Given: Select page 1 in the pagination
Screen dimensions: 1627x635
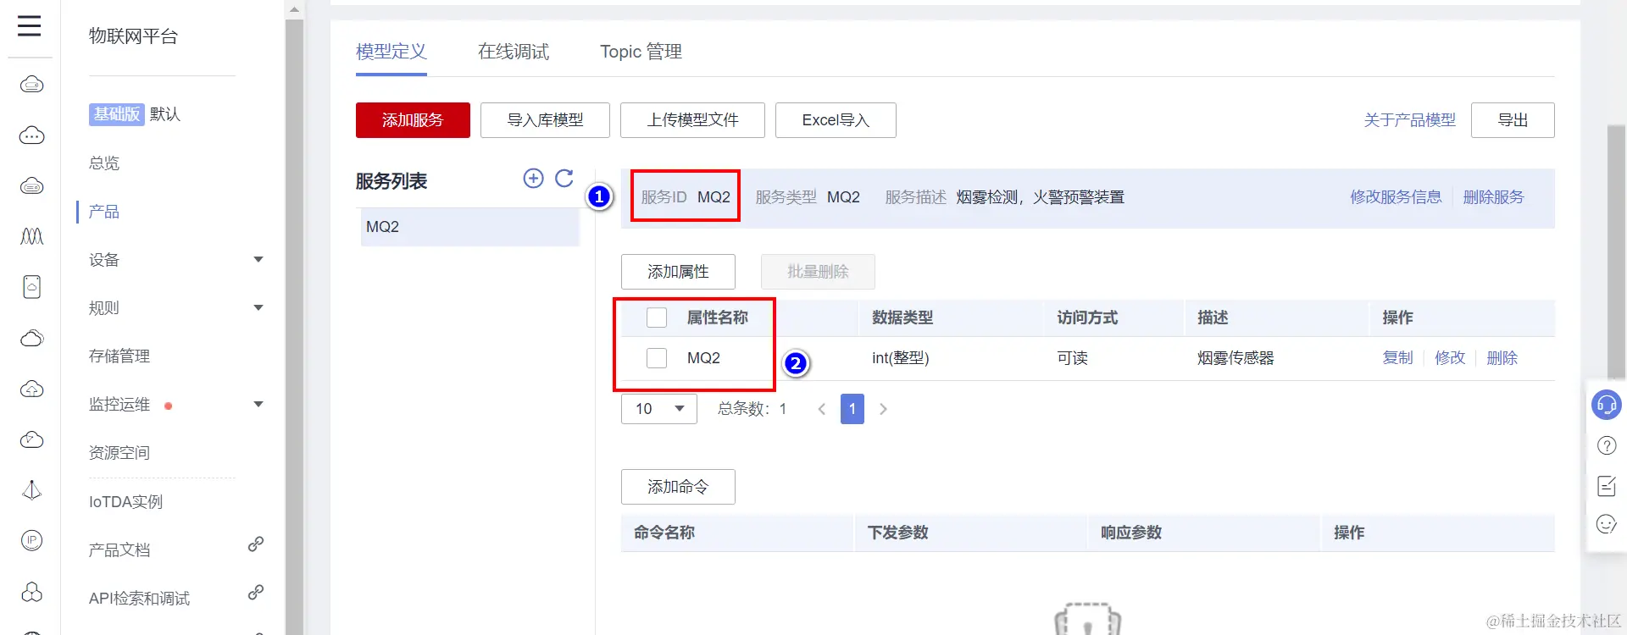Looking at the screenshot, I should 852,409.
